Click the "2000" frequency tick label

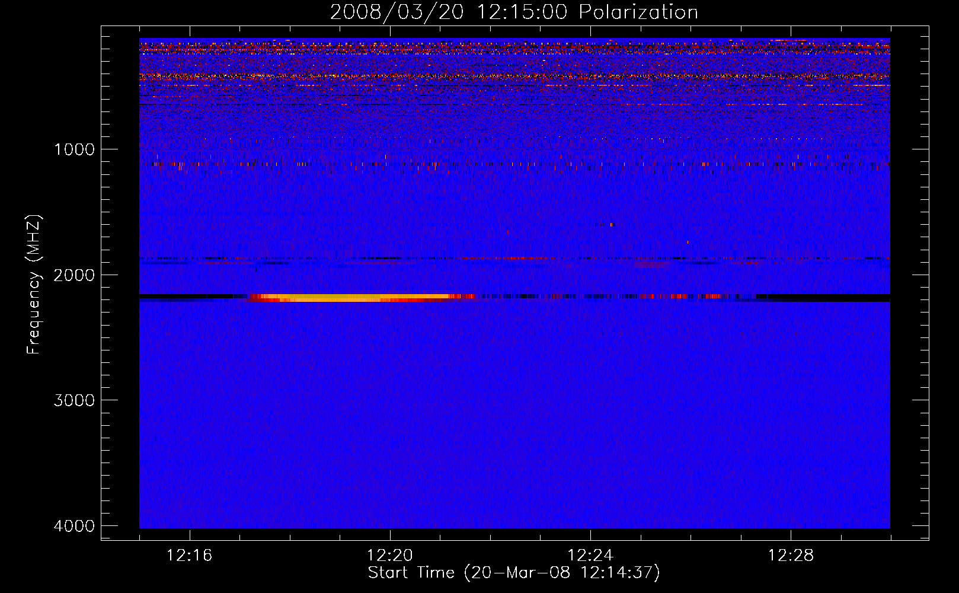tap(74, 275)
